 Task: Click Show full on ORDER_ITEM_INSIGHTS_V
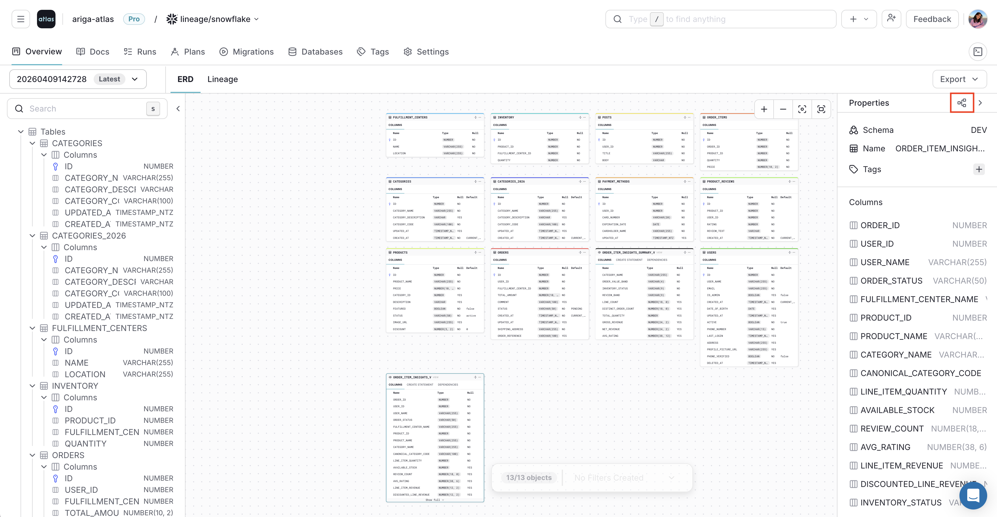(x=435, y=500)
